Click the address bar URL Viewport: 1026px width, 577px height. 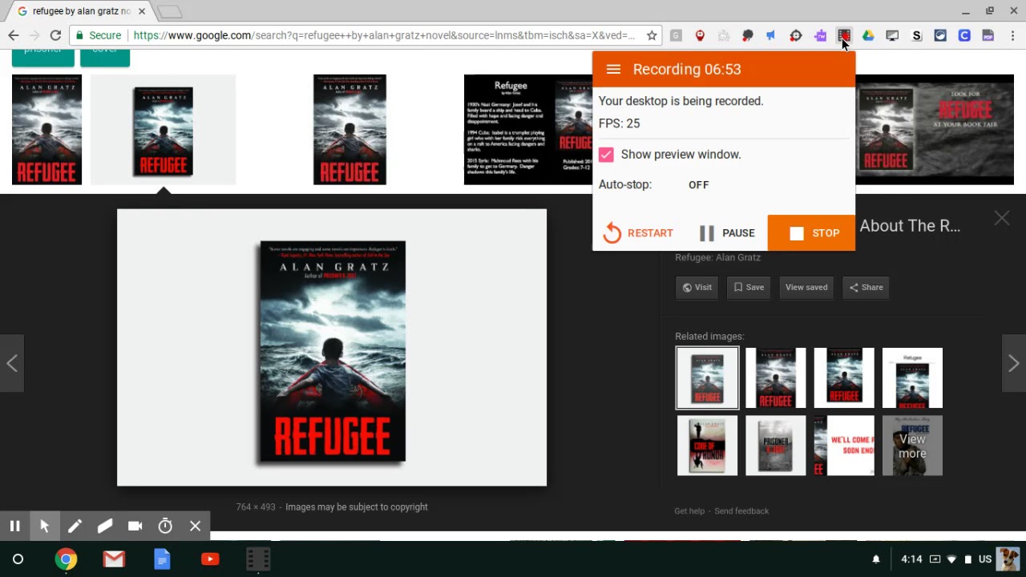coord(384,35)
